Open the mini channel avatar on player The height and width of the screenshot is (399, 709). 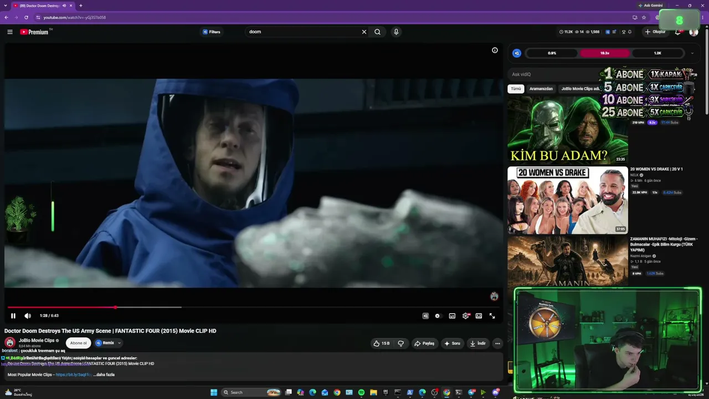[494, 296]
